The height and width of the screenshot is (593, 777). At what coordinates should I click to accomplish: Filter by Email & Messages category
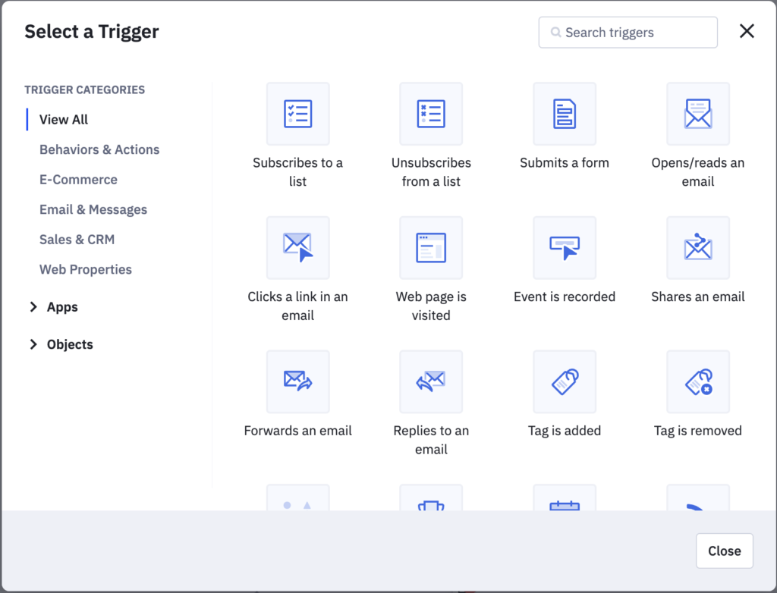pyautogui.click(x=93, y=209)
